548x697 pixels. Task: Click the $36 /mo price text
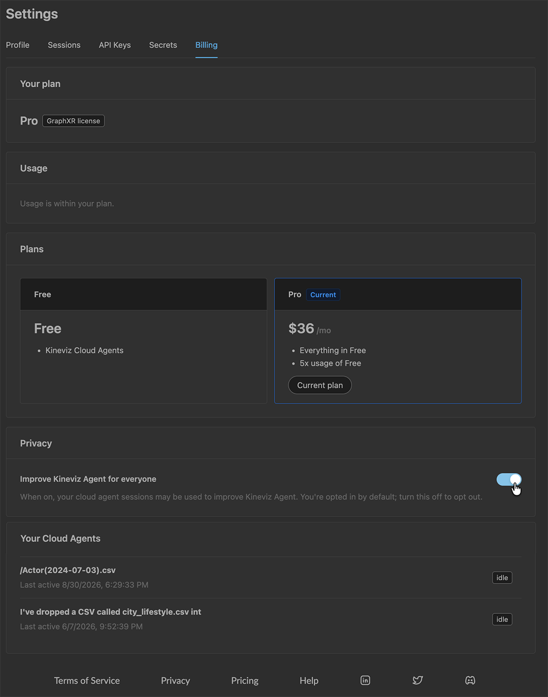[x=310, y=329]
